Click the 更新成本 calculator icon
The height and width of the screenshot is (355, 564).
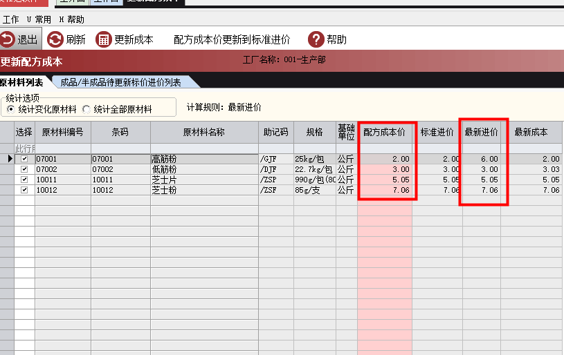pyautogui.click(x=104, y=39)
